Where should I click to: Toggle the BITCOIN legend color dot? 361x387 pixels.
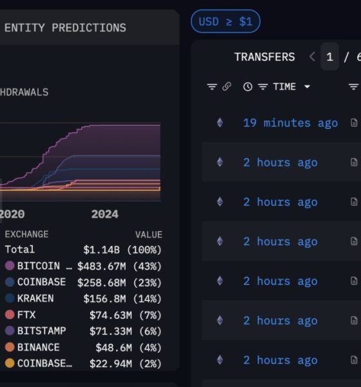10,266
